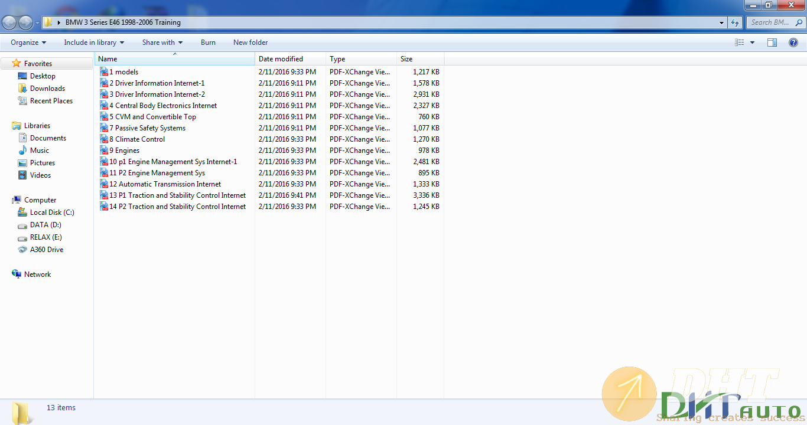Screen dimensions: 807x425
Task: Click the 760 KB size cell
Action: point(428,117)
